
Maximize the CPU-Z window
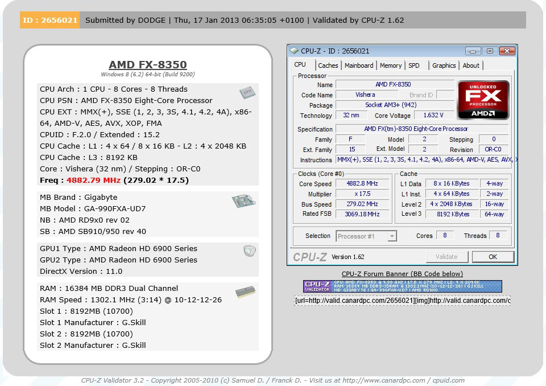point(490,51)
